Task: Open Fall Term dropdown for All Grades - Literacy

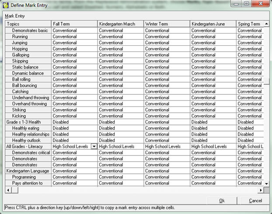Action: 93,147
